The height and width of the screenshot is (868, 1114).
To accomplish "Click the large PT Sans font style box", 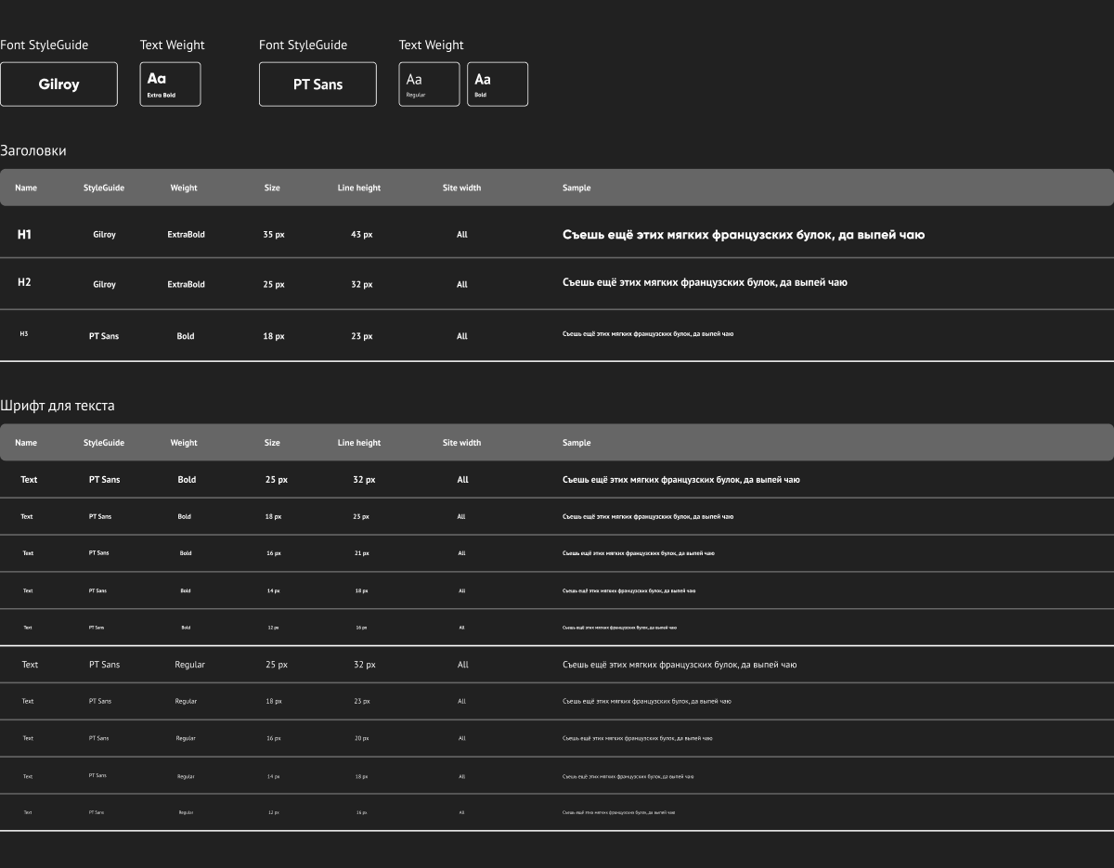I will (x=317, y=84).
